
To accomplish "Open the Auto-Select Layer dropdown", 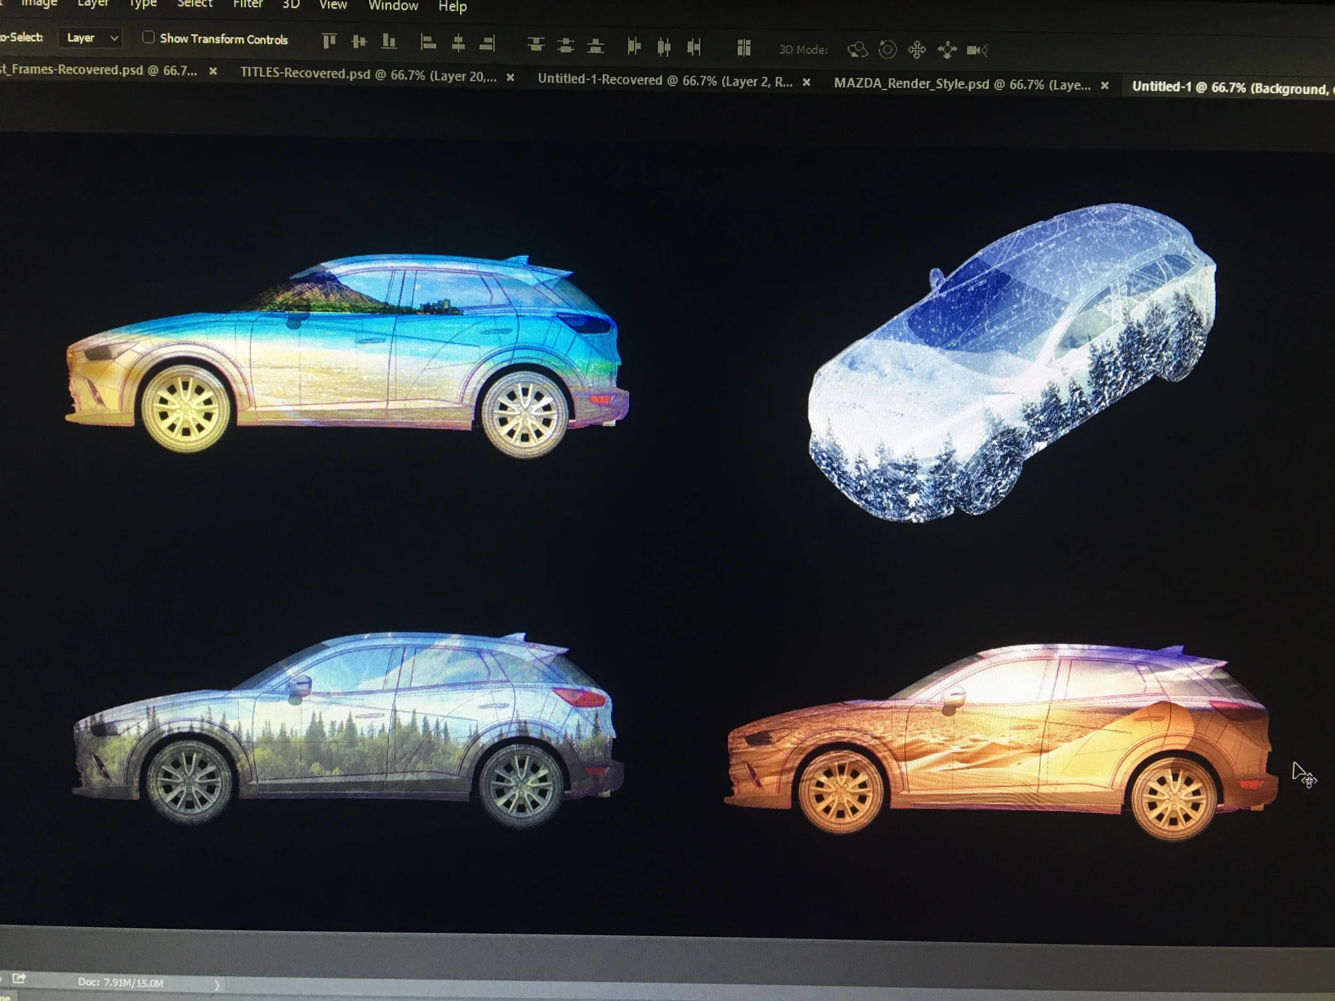I will tap(91, 37).
